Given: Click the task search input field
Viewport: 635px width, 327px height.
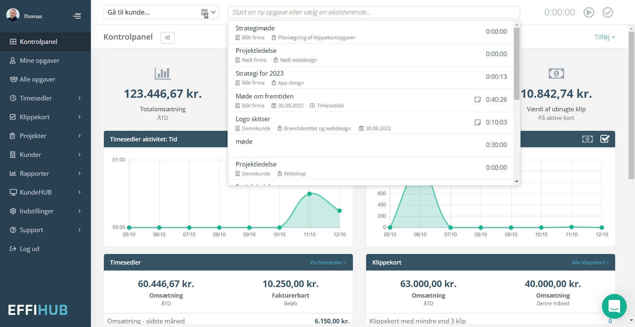Looking at the screenshot, I should click(374, 12).
